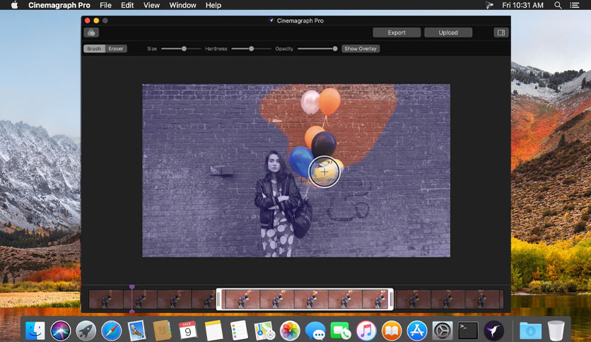Open Calendar from the Dock
Viewport: 591px width, 342px height.
[188, 331]
